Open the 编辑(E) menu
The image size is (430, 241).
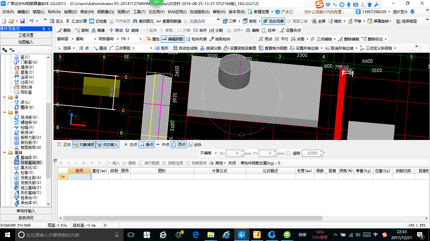pyautogui.click(x=23, y=12)
